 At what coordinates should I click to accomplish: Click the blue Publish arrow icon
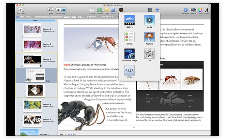[157, 10]
